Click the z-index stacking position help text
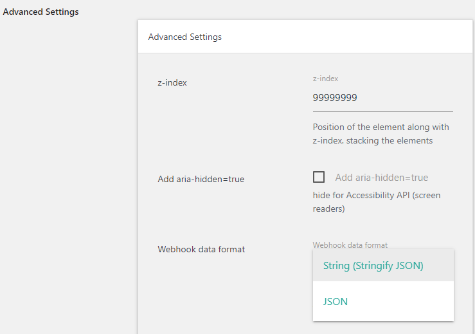Viewport: 475px width, 334px height. click(x=381, y=133)
